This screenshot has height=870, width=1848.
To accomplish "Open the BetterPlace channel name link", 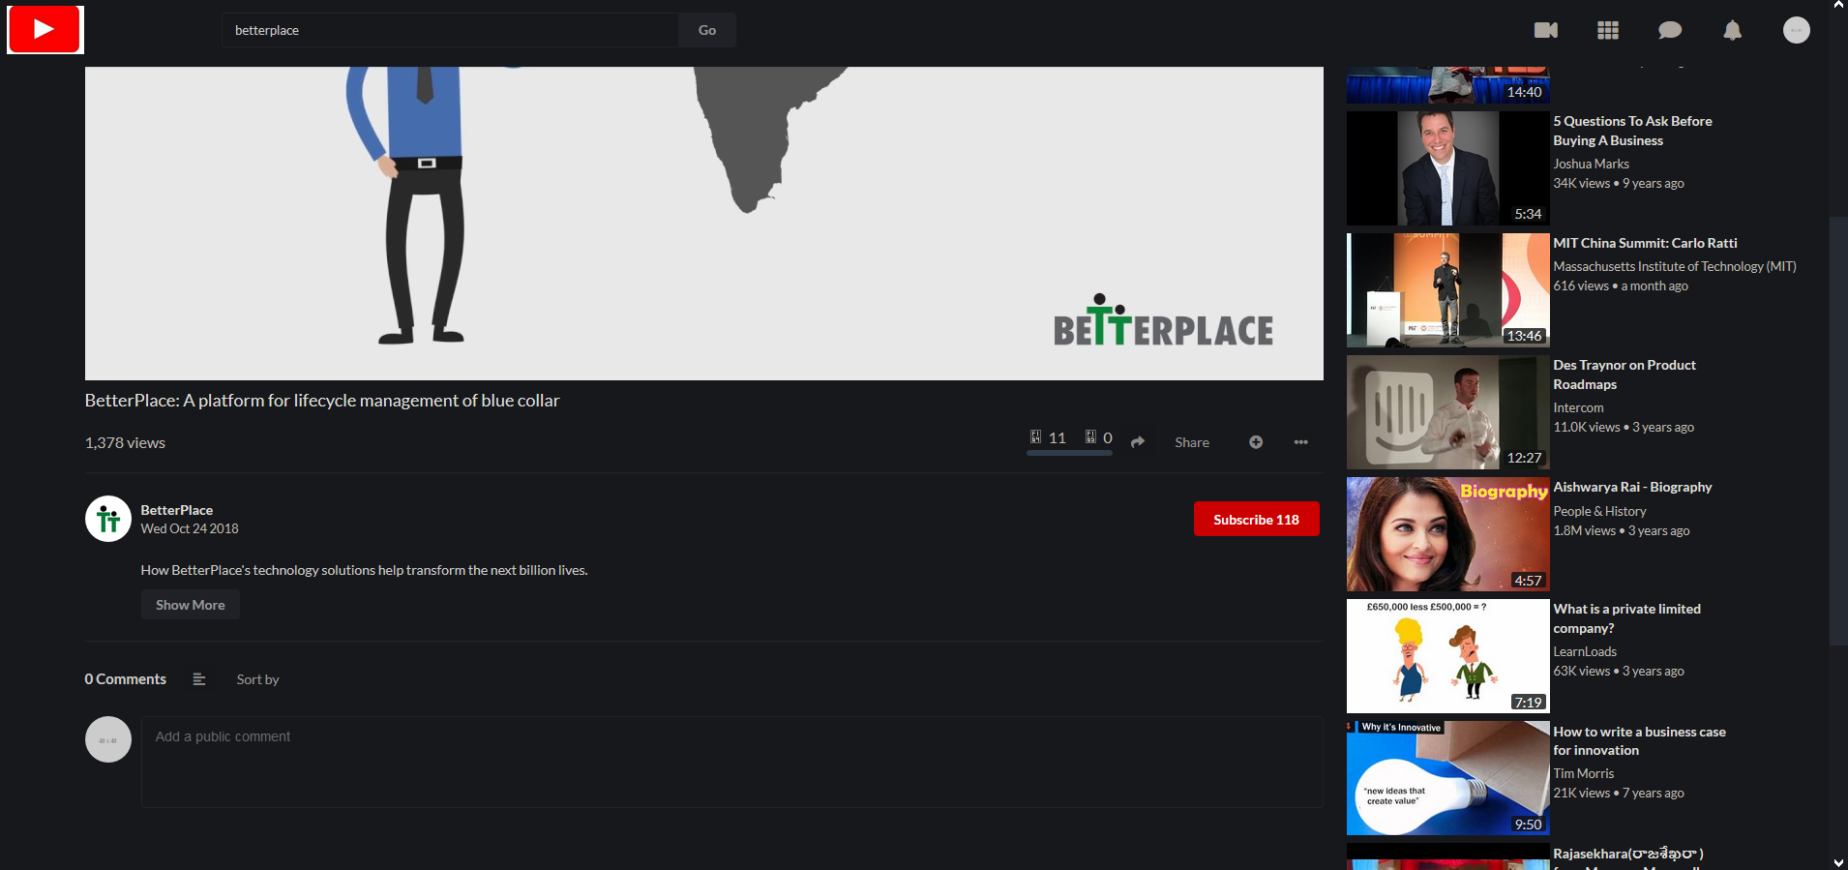I will point(177,510).
